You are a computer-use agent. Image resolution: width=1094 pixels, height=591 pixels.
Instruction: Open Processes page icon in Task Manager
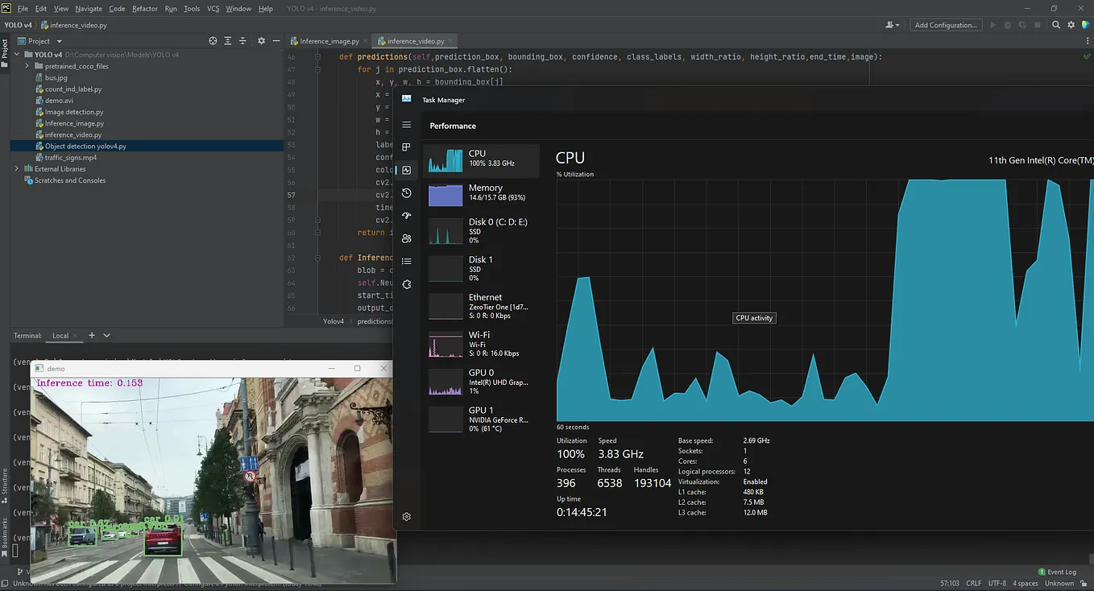[x=407, y=147]
